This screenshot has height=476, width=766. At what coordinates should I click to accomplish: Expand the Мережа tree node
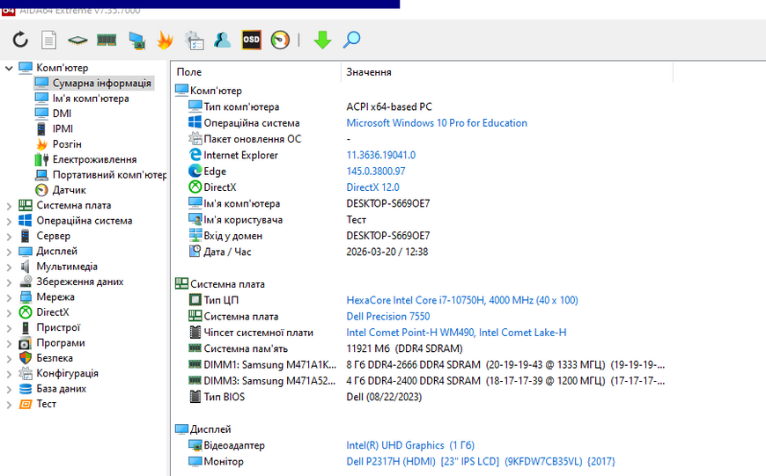tap(9, 297)
